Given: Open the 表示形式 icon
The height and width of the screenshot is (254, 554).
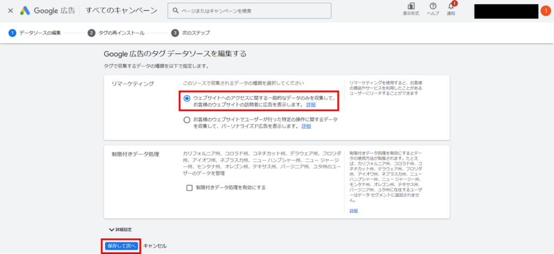Looking at the screenshot, I should [411, 9].
